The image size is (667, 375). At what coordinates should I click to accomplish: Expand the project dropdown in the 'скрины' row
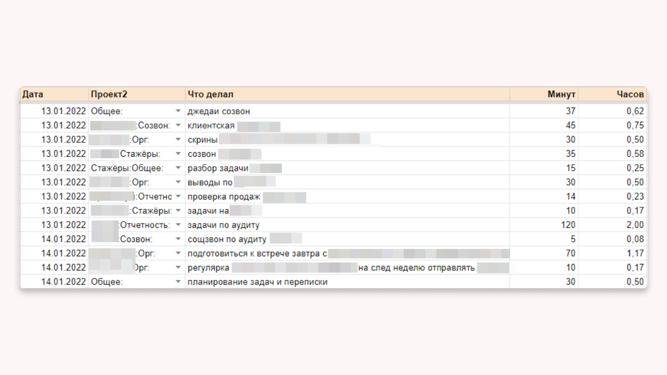pos(178,140)
